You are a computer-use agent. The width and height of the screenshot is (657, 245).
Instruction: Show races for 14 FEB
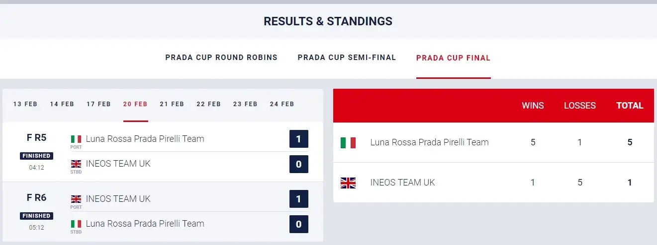(x=62, y=104)
